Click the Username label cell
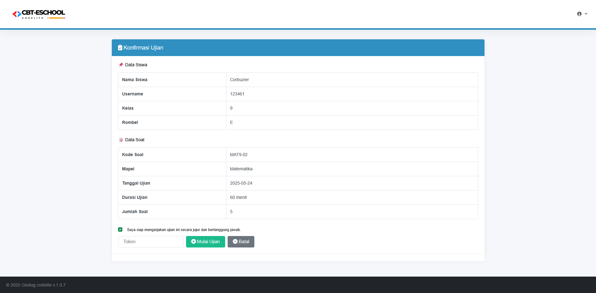Image resolution: width=596 pixels, height=293 pixels. (x=172, y=94)
